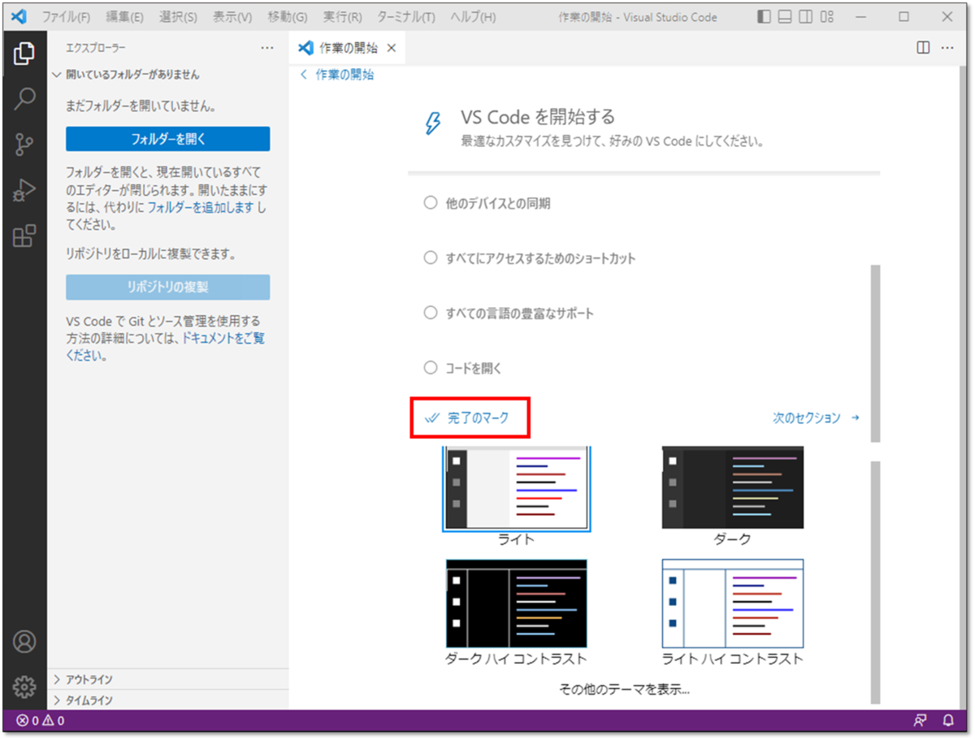Image resolution: width=975 pixels, height=740 pixels.
Task: Click the リポジトリの複製 button
Action: coord(168,288)
